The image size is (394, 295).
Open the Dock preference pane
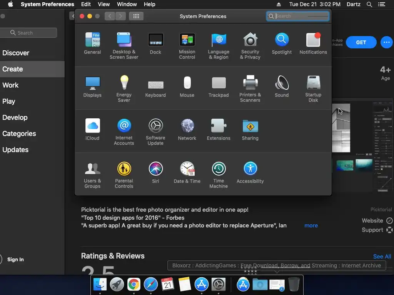155,44
